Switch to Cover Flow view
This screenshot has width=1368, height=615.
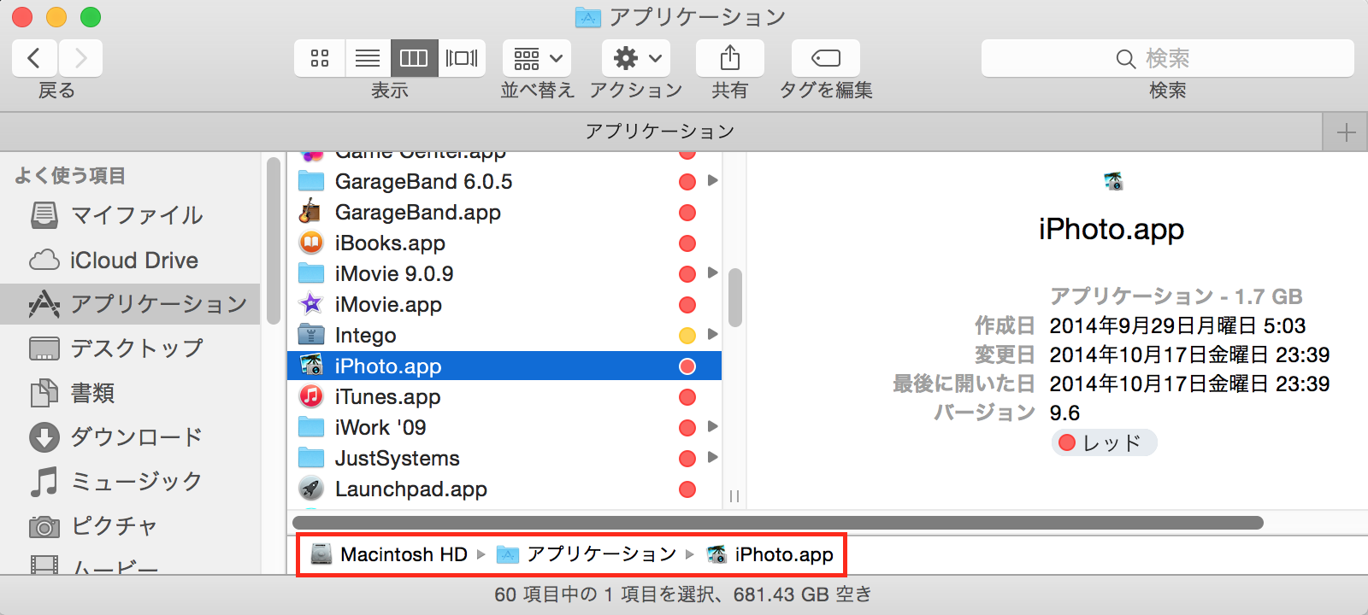tap(462, 58)
